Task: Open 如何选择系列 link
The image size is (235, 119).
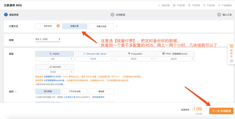Action: (98, 97)
